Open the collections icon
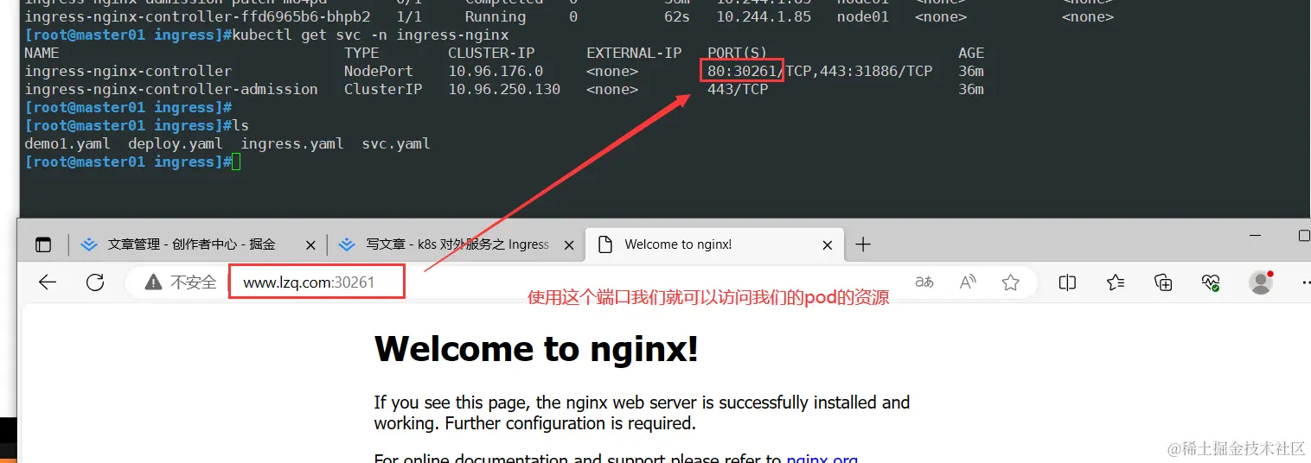Image resolution: width=1311 pixels, height=463 pixels. [1163, 282]
